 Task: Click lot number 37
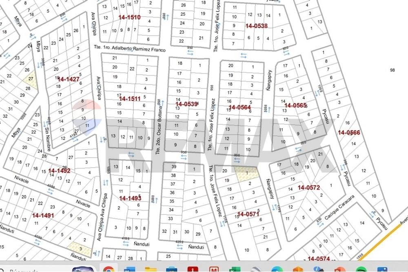173,184
